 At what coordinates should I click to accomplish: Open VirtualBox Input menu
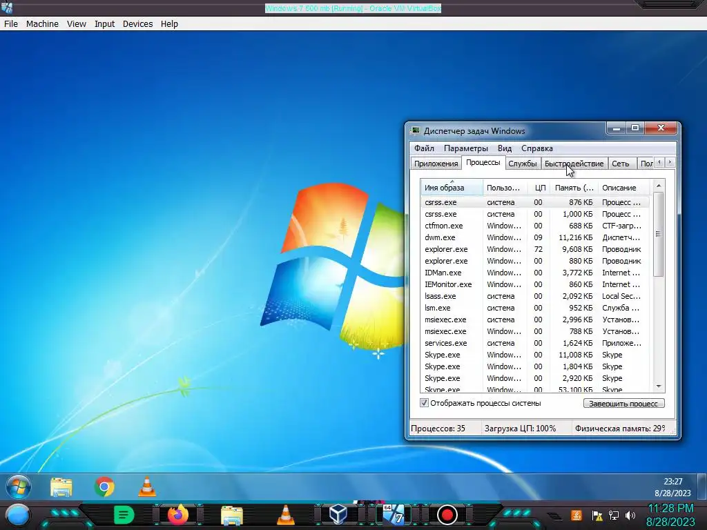[105, 24]
